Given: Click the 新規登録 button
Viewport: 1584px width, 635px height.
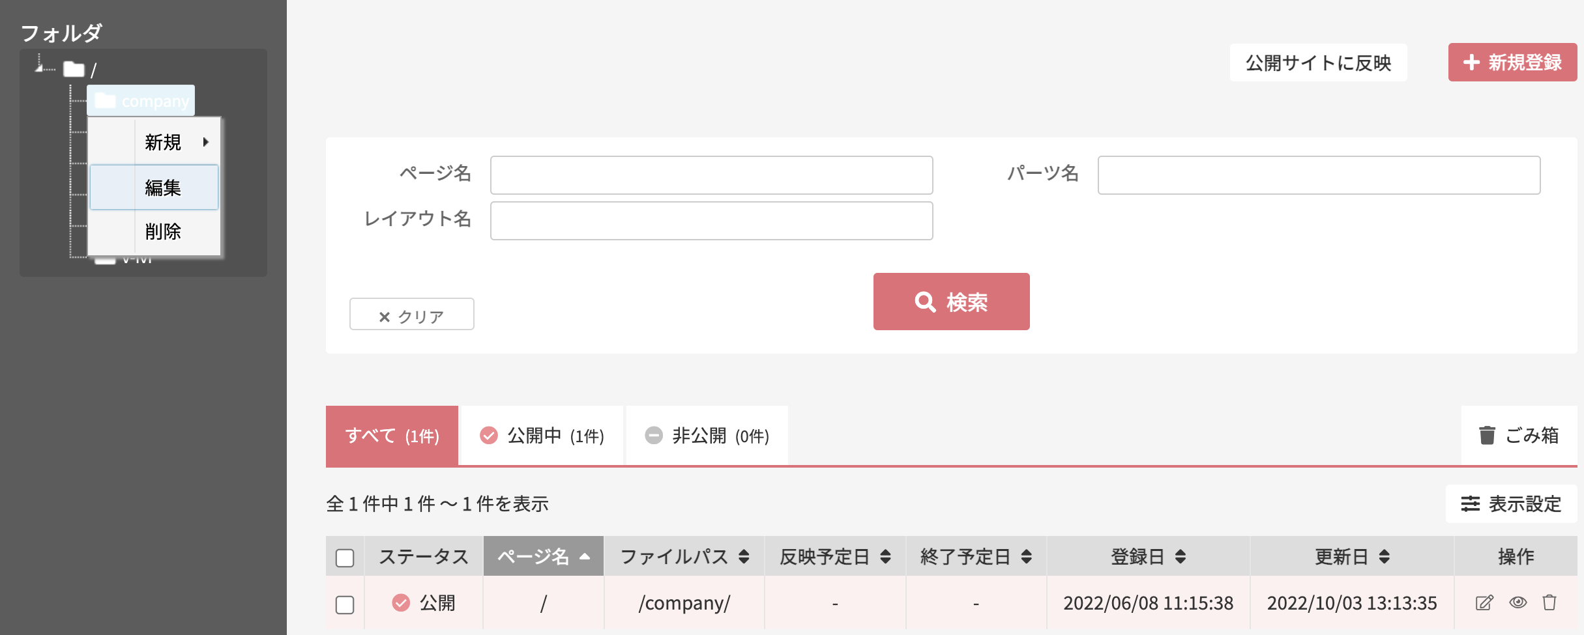Looking at the screenshot, I should point(1512,63).
